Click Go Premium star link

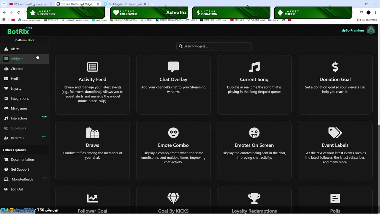(x=353, y=30)
